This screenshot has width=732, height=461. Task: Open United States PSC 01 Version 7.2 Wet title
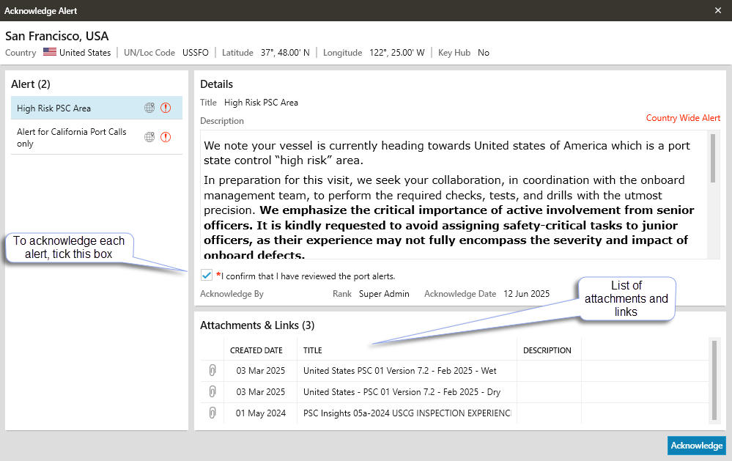[399, 370]
